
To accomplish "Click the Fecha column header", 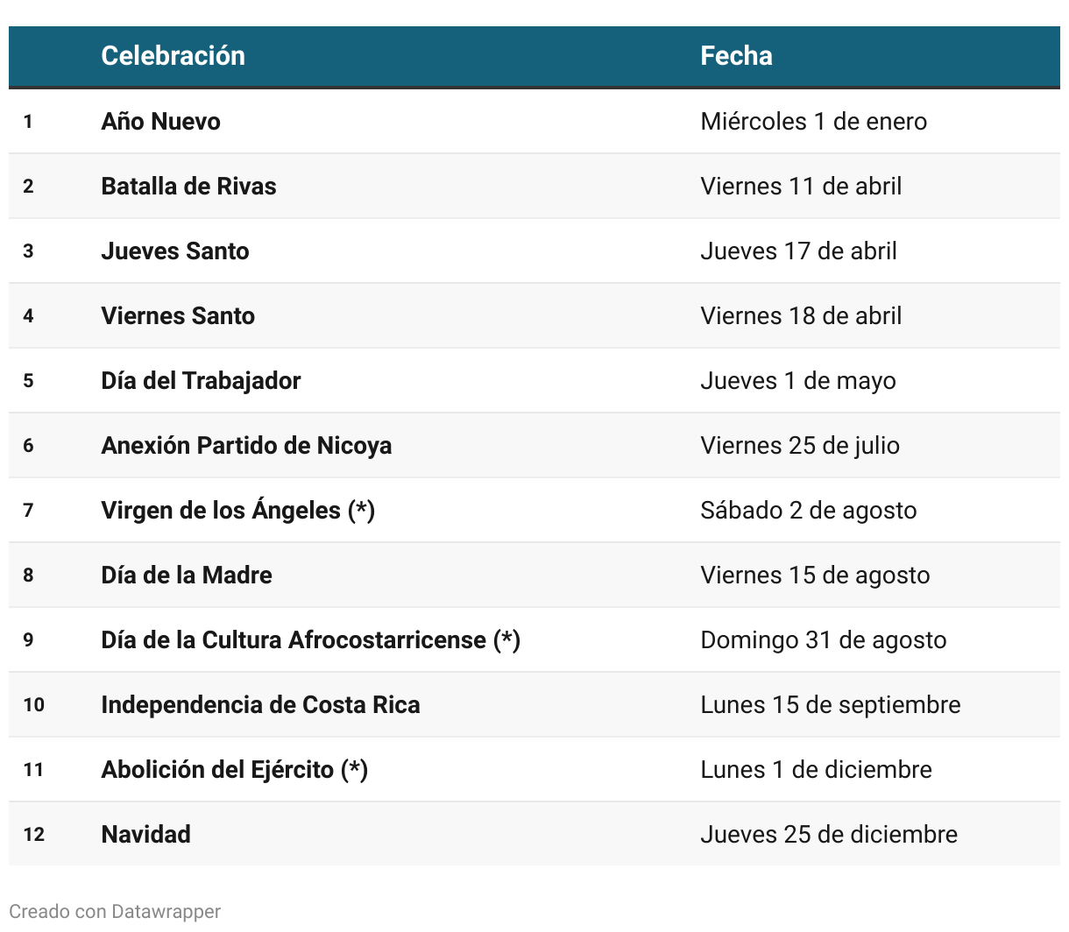I will pos(736,56).
